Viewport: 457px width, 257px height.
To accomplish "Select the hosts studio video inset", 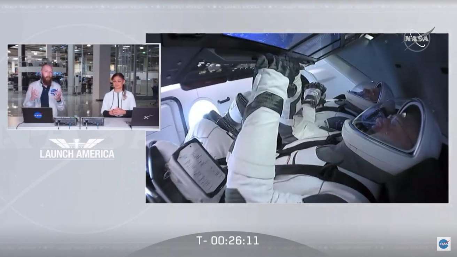I will [x=83, y=87].
